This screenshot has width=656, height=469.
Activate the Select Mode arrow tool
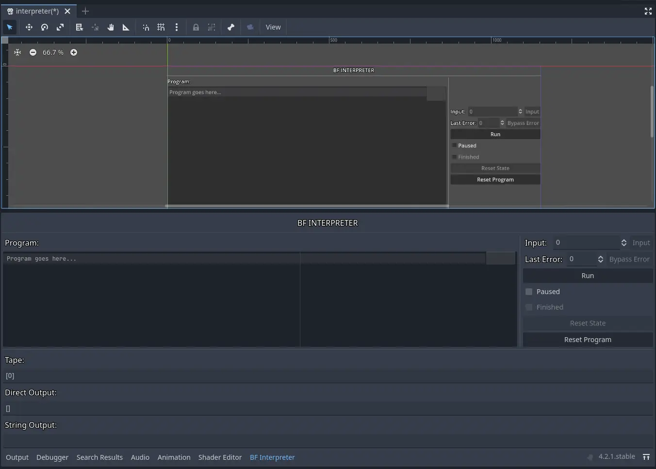point(10,27)
